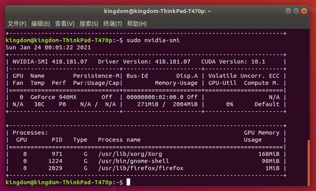The width and height of the screenshot is (316, 191).
Task: Open the 文件(F) menu
Action: 17,24
